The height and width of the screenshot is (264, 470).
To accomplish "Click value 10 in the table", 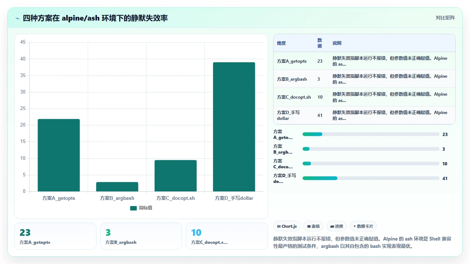I will coord(320,97).
